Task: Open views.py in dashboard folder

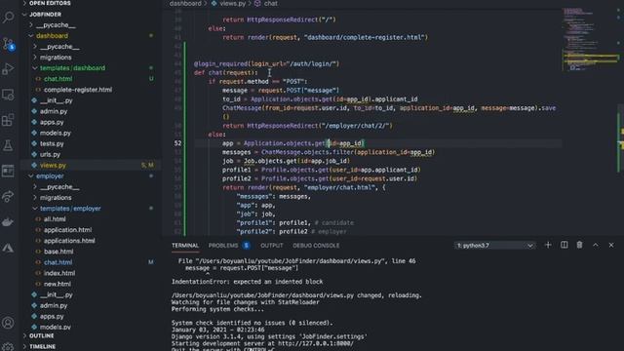Action: 53,165
